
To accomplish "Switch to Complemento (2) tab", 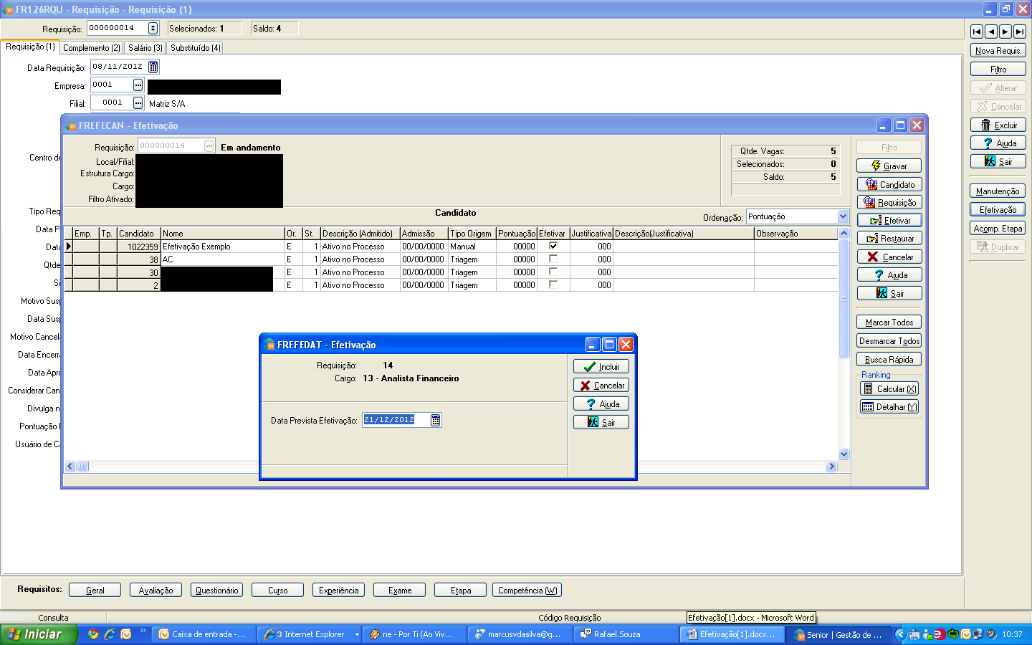I will [x=92, y=48].
